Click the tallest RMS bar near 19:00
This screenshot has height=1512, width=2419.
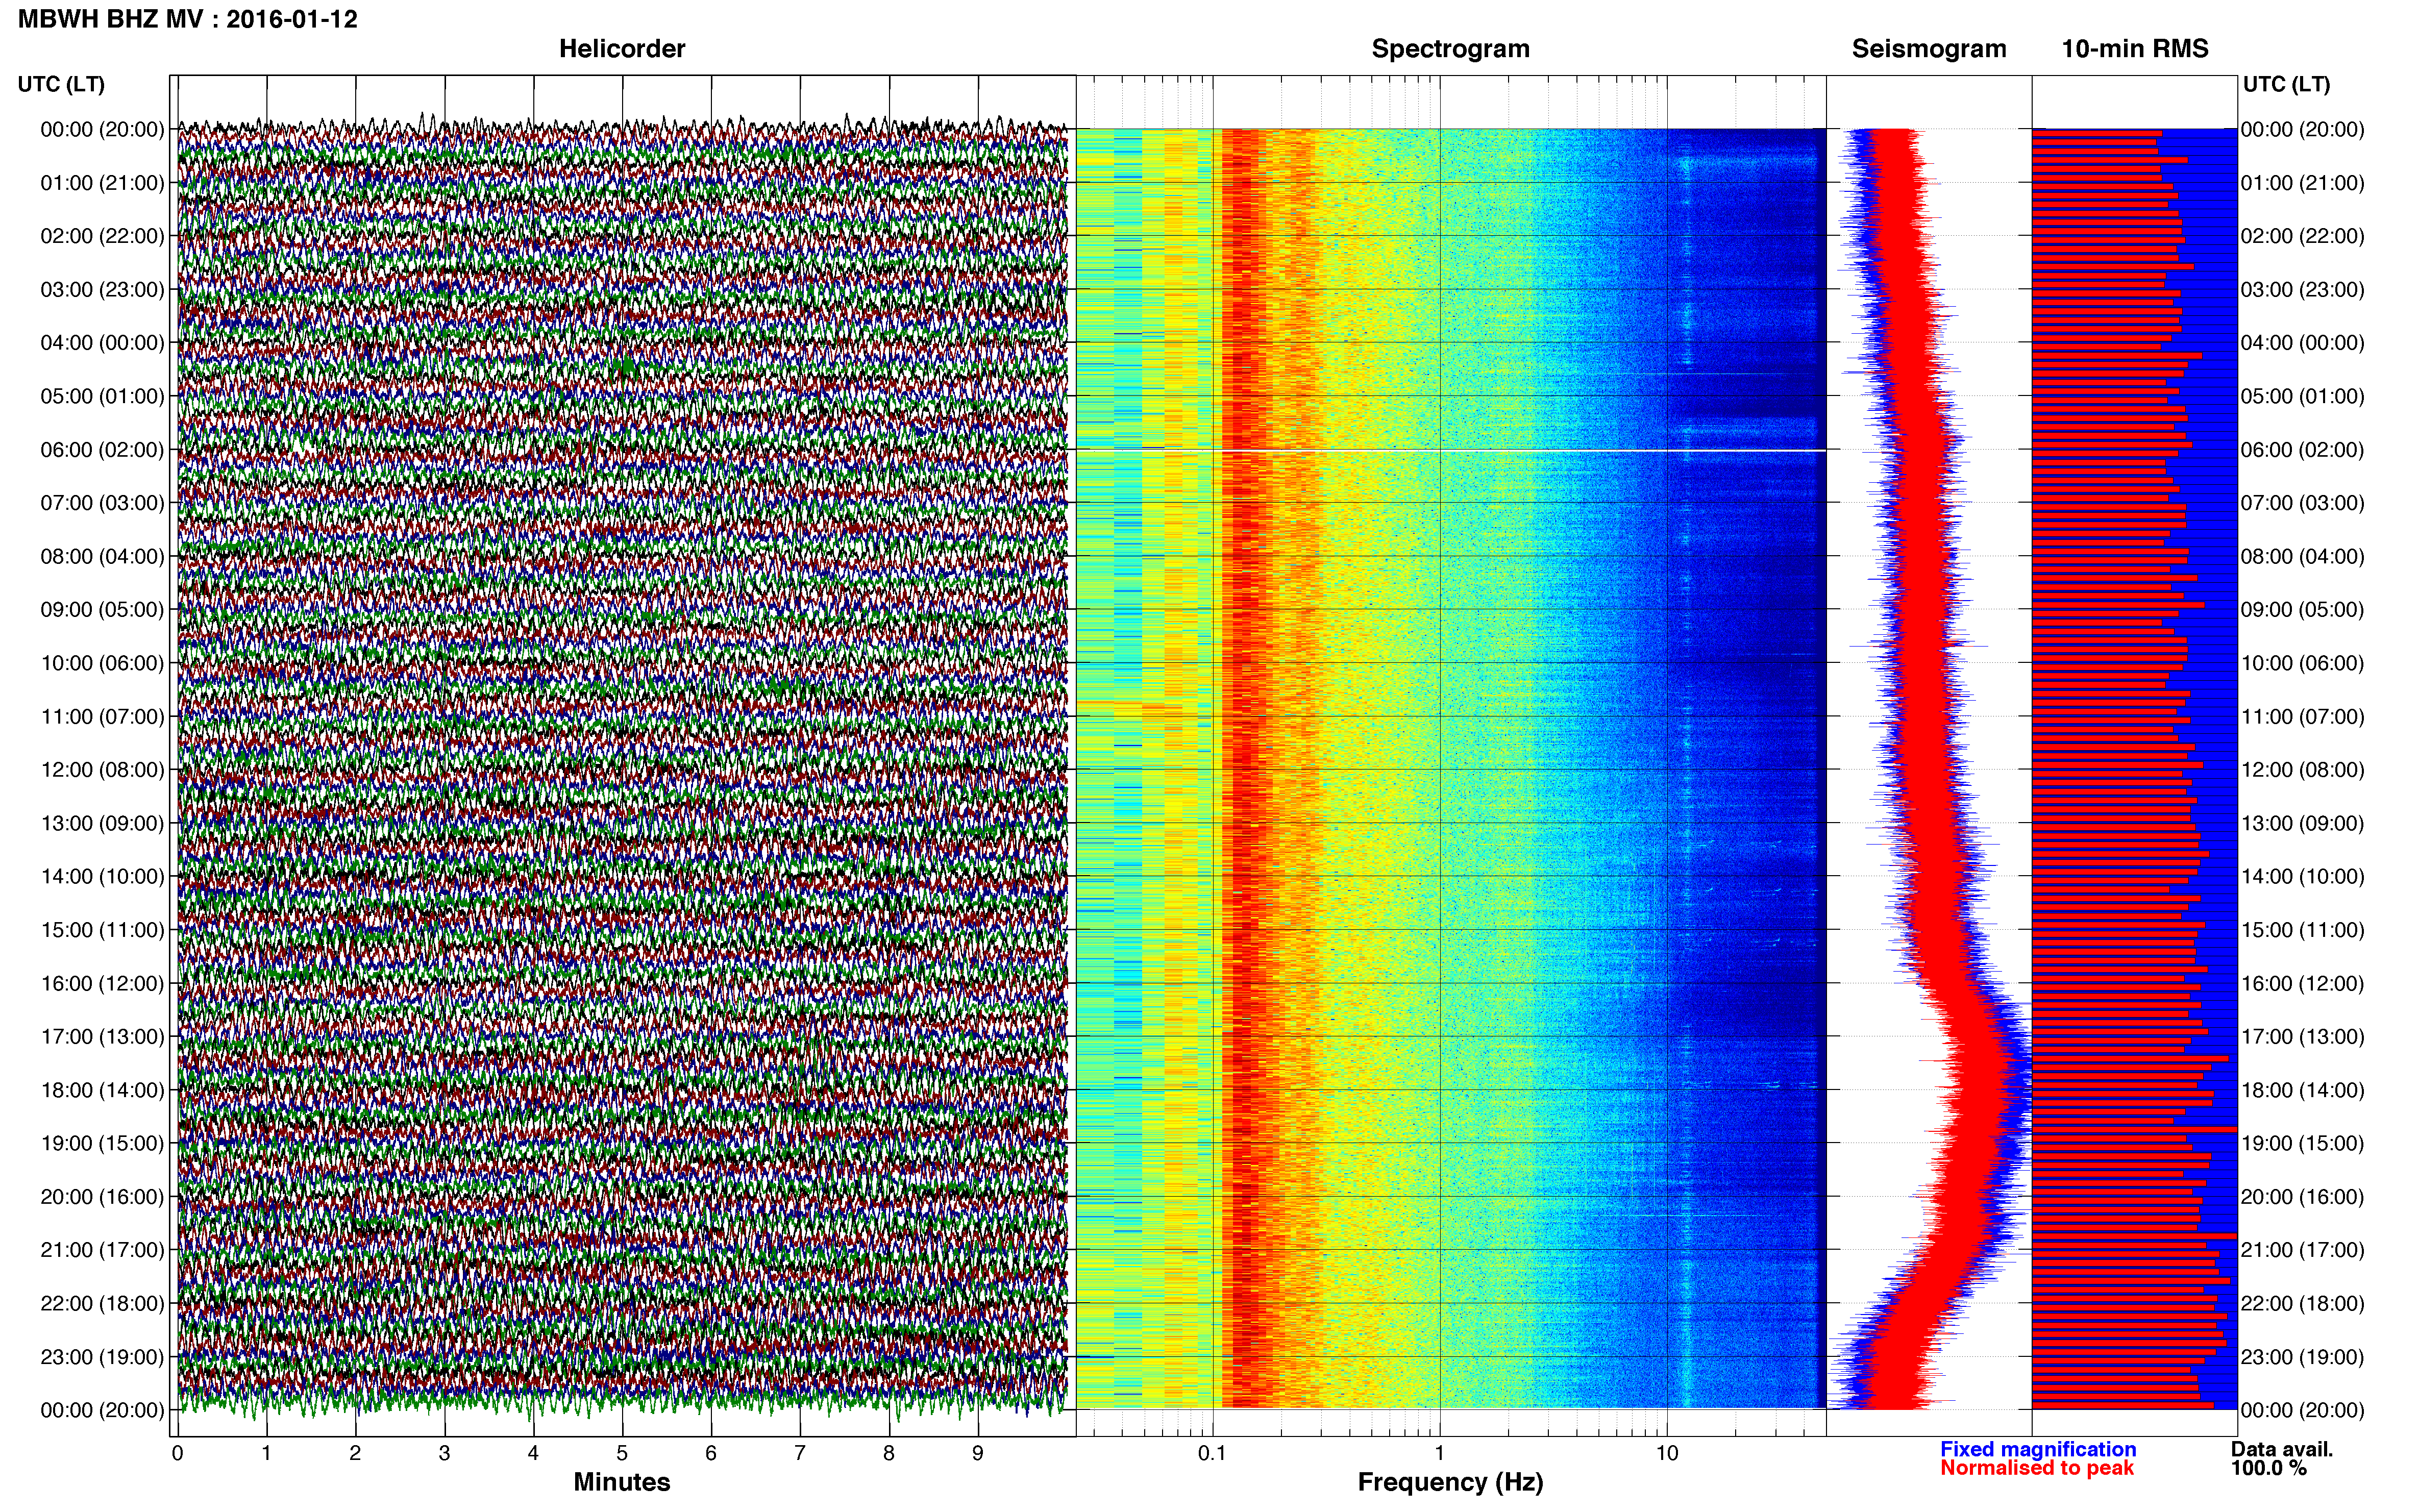[x=2134, y=1129]
